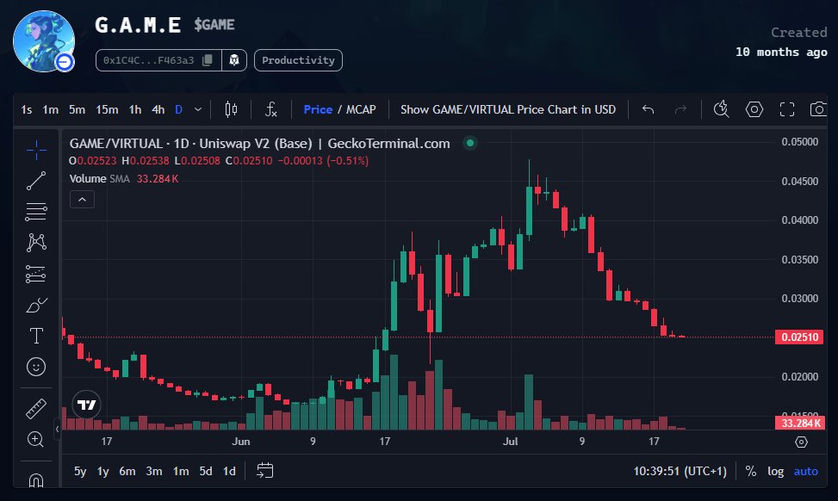
Task: Toggle the magnet snap mode
Action: [x=36, y=480]
